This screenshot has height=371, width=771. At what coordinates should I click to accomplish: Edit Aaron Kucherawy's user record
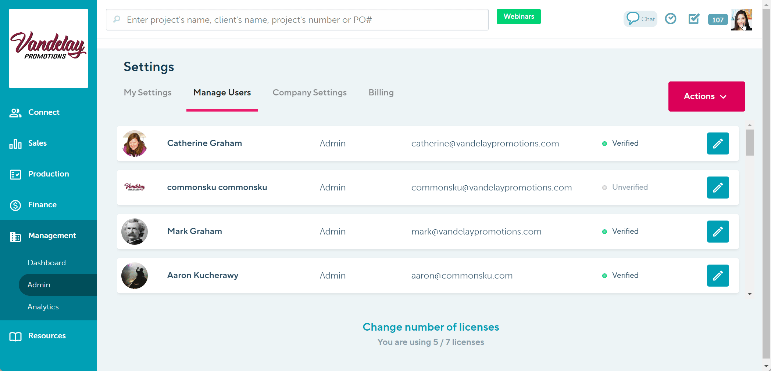[x=718, y=276]
